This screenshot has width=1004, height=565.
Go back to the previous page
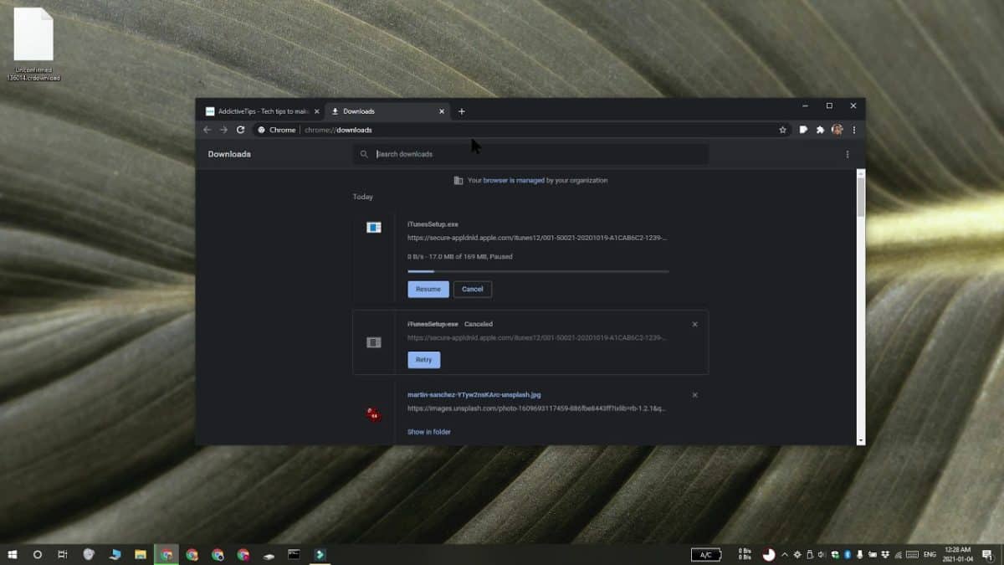tap(207, 130)
